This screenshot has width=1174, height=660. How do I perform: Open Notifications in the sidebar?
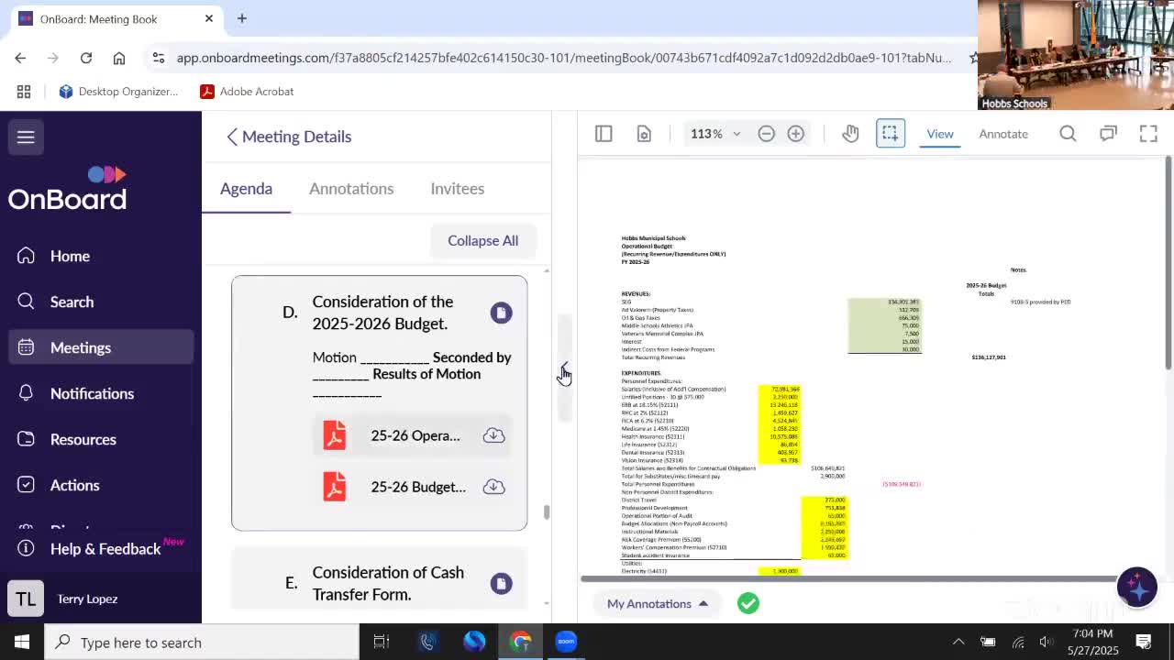92,393
